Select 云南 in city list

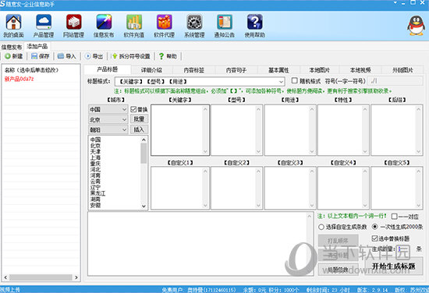pyautogui.click(x=95, y=182)
